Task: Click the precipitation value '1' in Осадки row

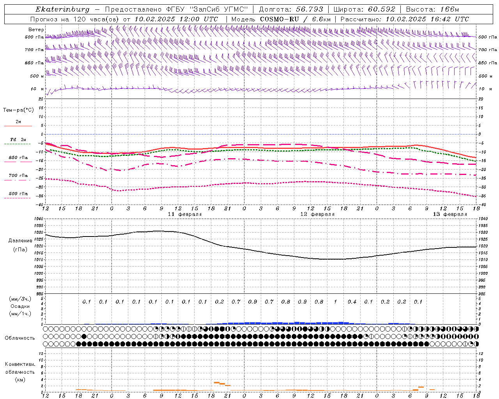Action: click(x=335, y=302)
